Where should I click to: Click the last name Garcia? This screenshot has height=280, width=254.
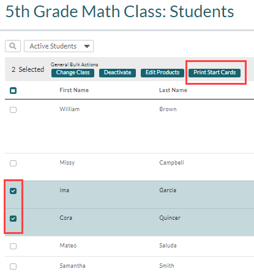[x=168, y=190]
